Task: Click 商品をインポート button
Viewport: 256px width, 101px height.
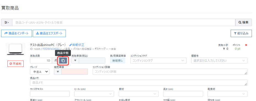Action: [17, 33]
